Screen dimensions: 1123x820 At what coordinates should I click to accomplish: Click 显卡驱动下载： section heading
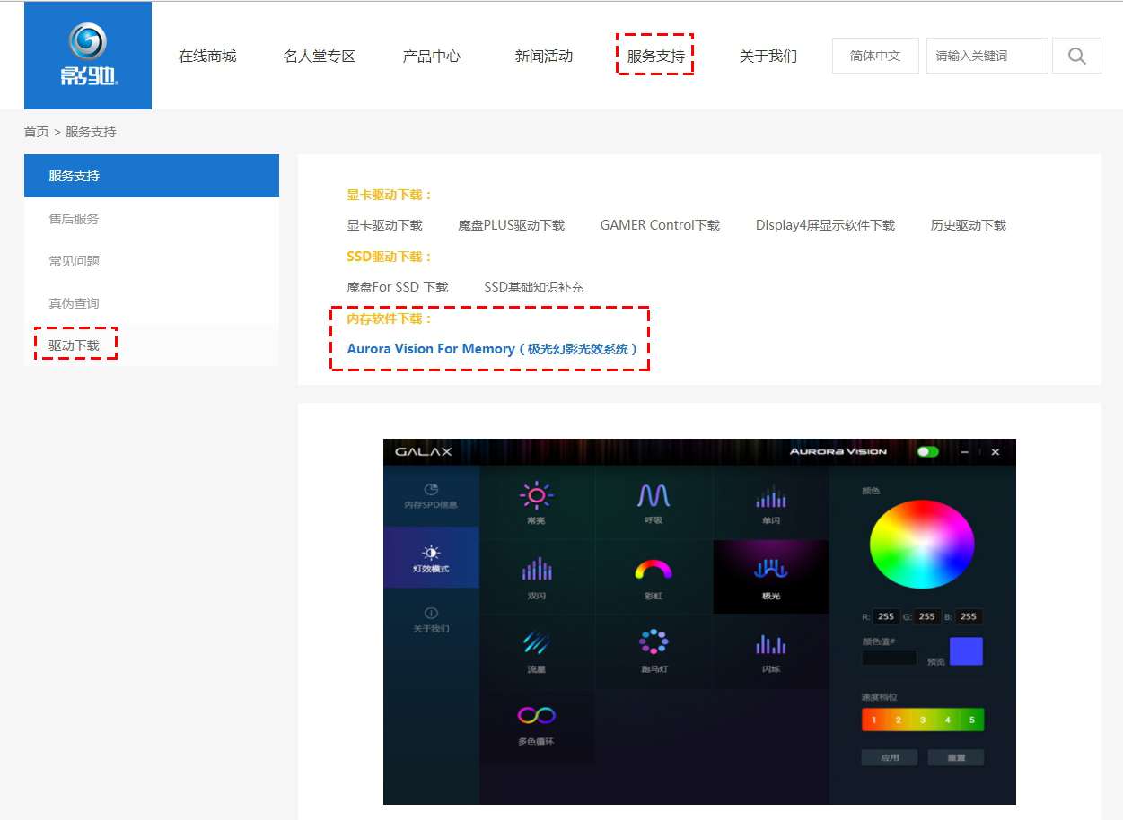[390, 195]
